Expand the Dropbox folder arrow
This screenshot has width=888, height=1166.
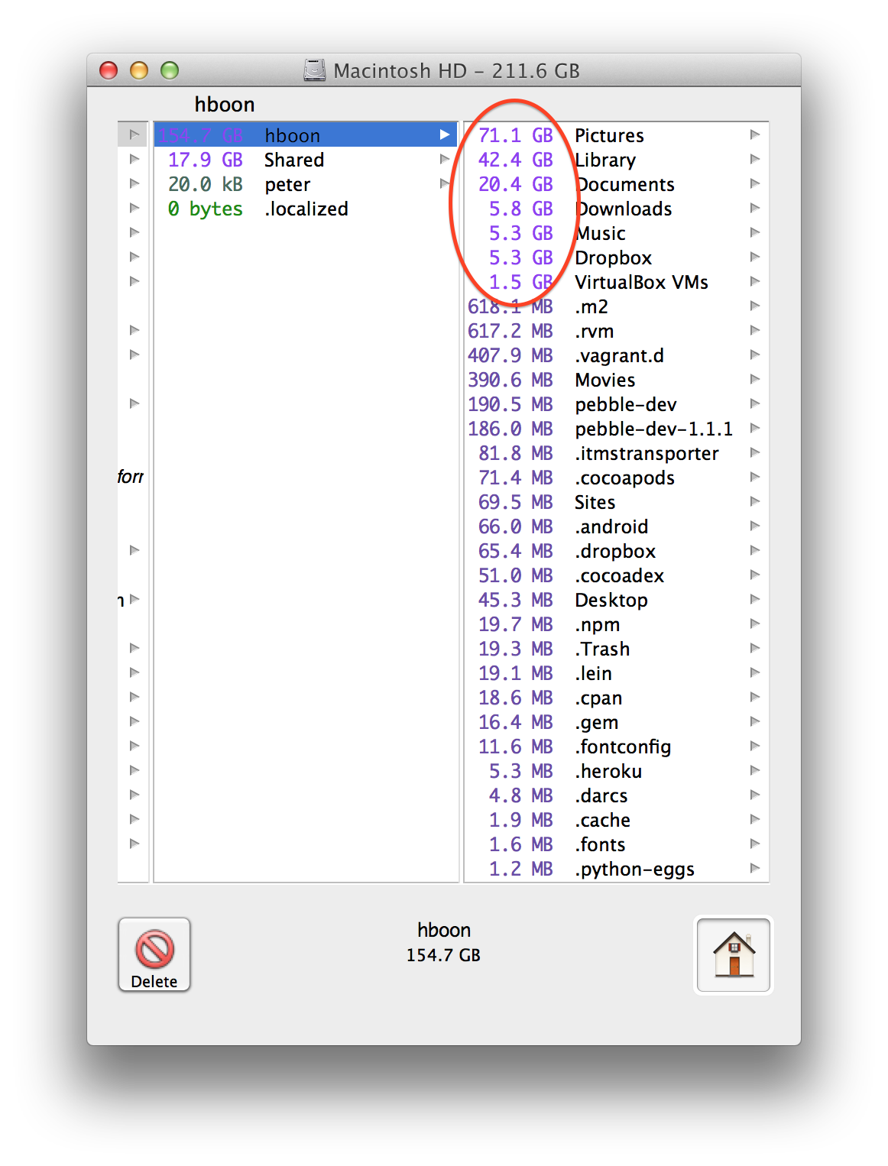[x=755, y=257]
